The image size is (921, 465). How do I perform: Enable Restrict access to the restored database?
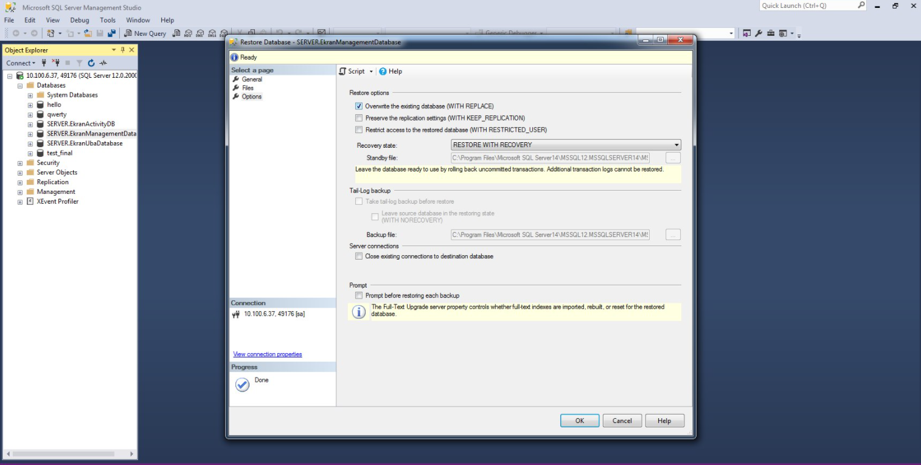click(359, 129)
